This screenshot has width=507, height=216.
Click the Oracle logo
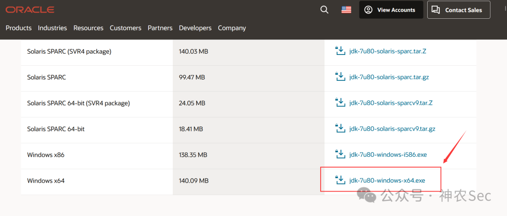tap(30, 10)
